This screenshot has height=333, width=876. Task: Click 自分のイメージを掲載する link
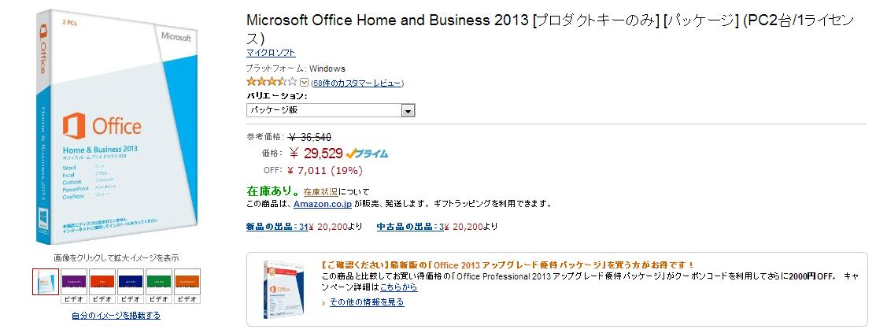(116, 316)
